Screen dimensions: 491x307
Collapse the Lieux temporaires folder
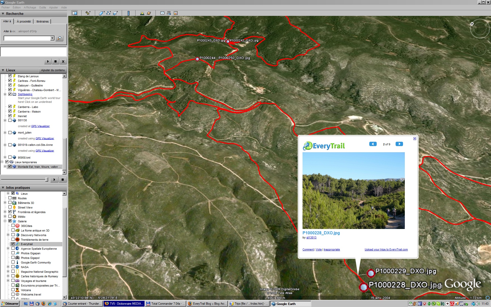2,162
